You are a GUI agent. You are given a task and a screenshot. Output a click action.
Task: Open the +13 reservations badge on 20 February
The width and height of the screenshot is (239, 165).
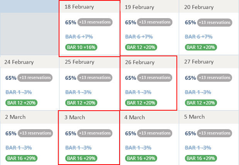pos(215,22)
